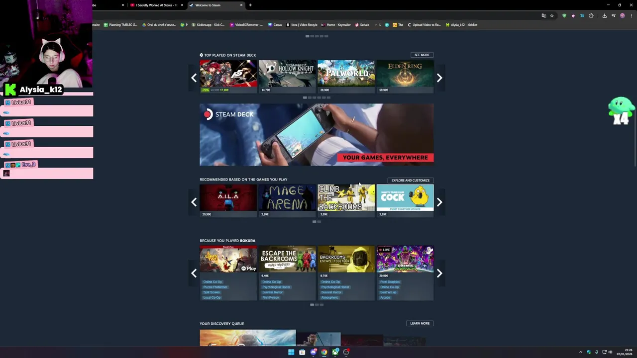Open Microsoft Store from the taskbar

pos(302,352)
